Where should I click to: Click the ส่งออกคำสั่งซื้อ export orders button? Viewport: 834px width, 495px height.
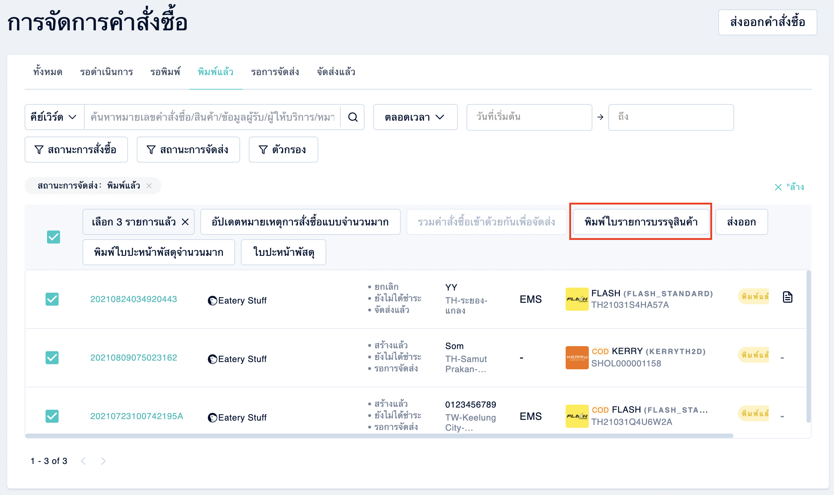pos(767,22)
